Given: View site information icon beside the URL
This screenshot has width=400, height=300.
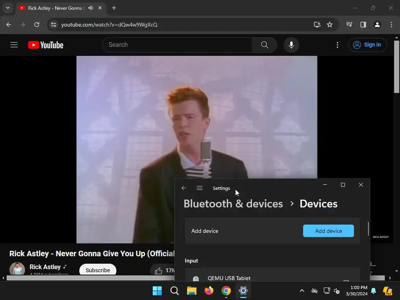Looking at the screenshot, I should 54,25.
